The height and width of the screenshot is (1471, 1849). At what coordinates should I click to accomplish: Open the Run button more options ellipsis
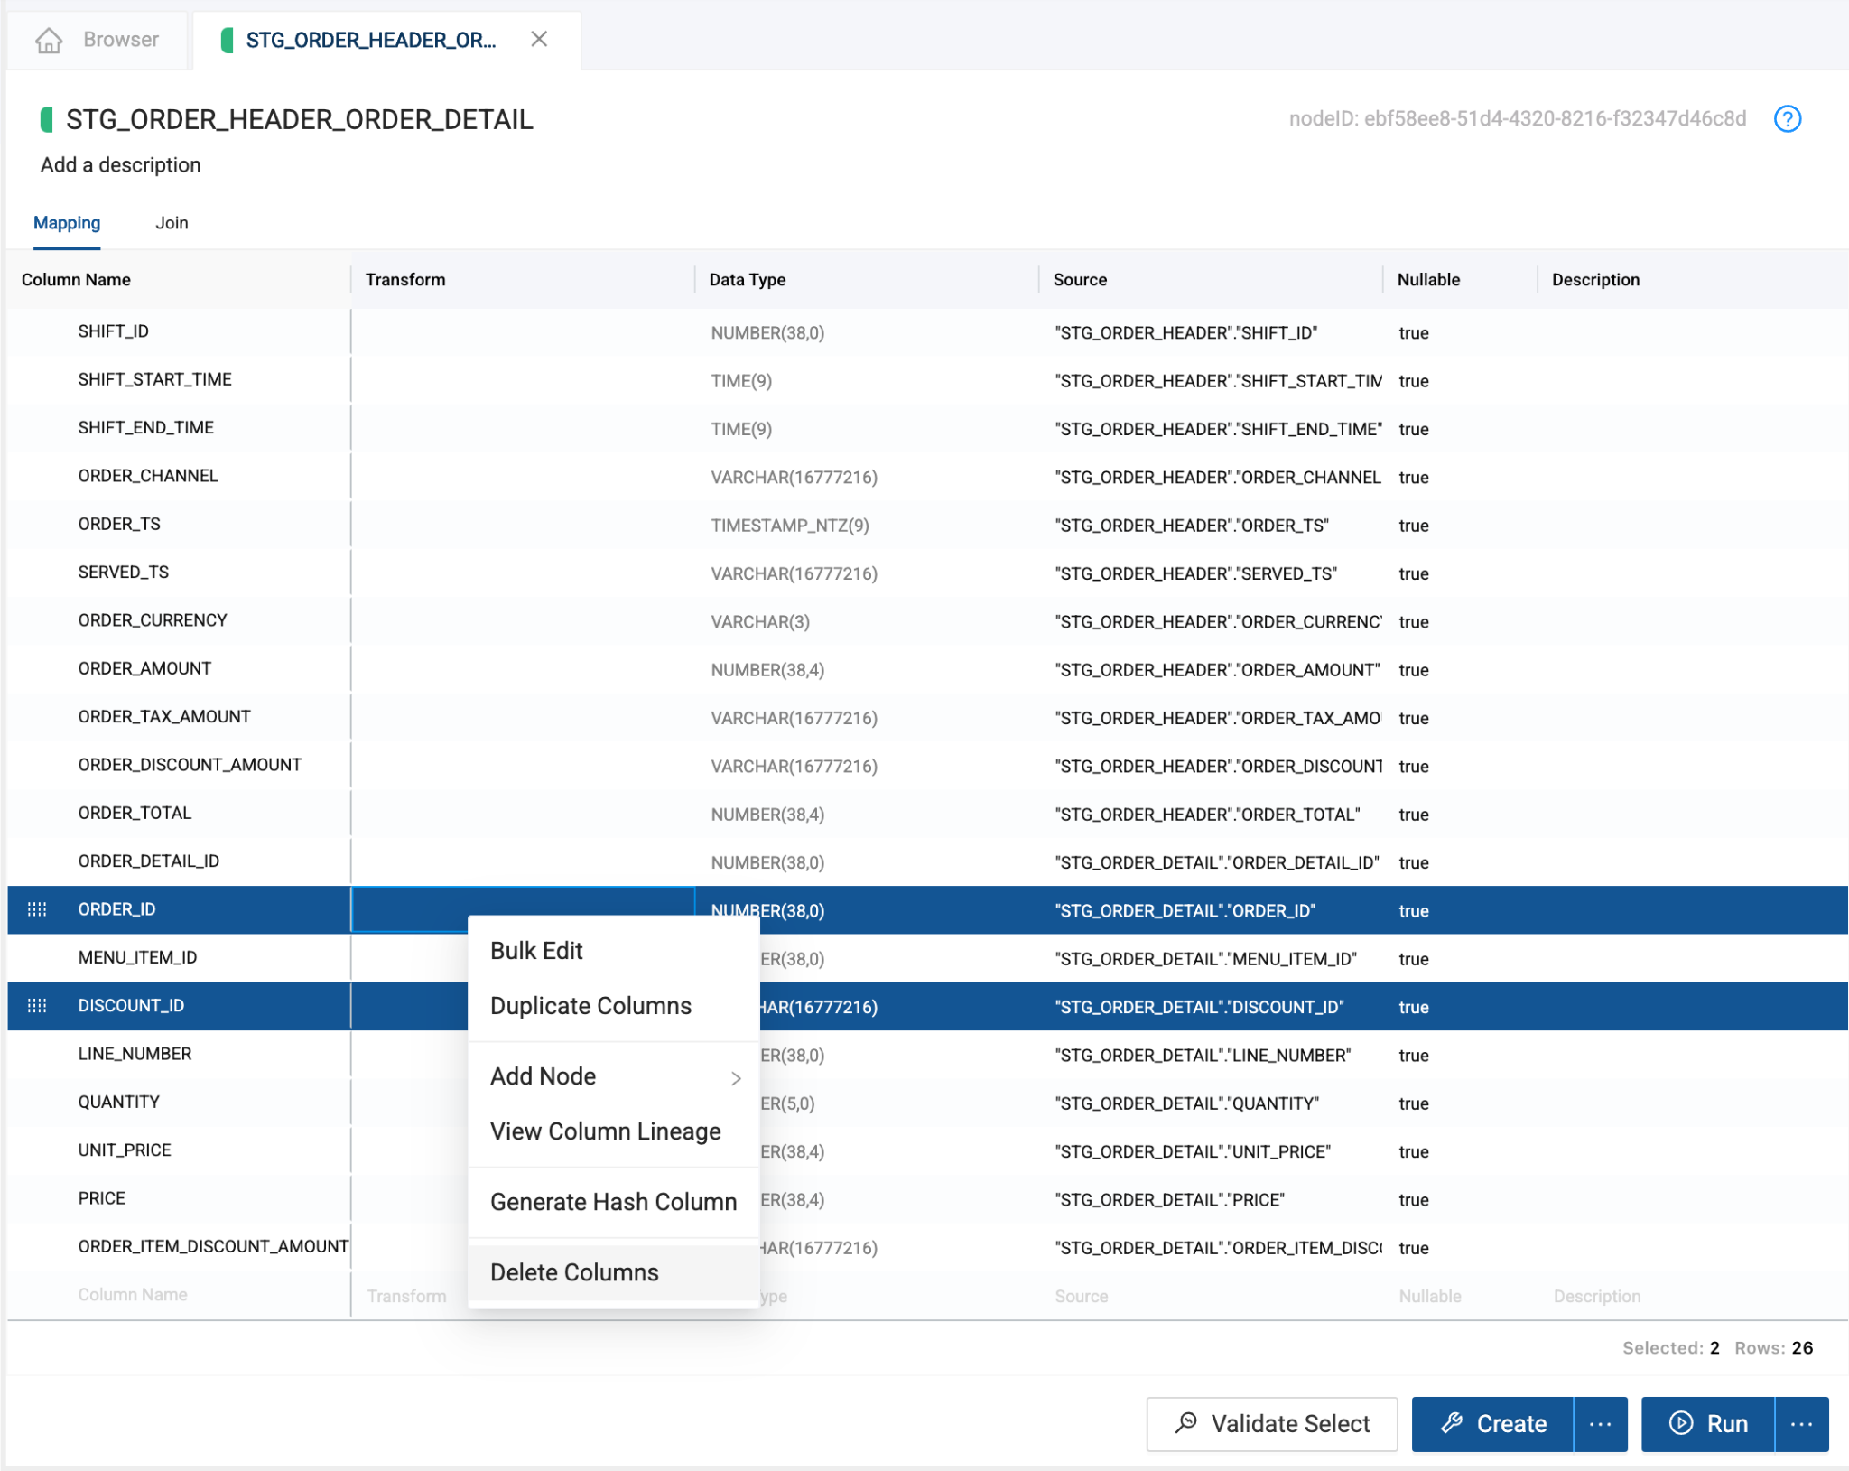point(1802,1424)
